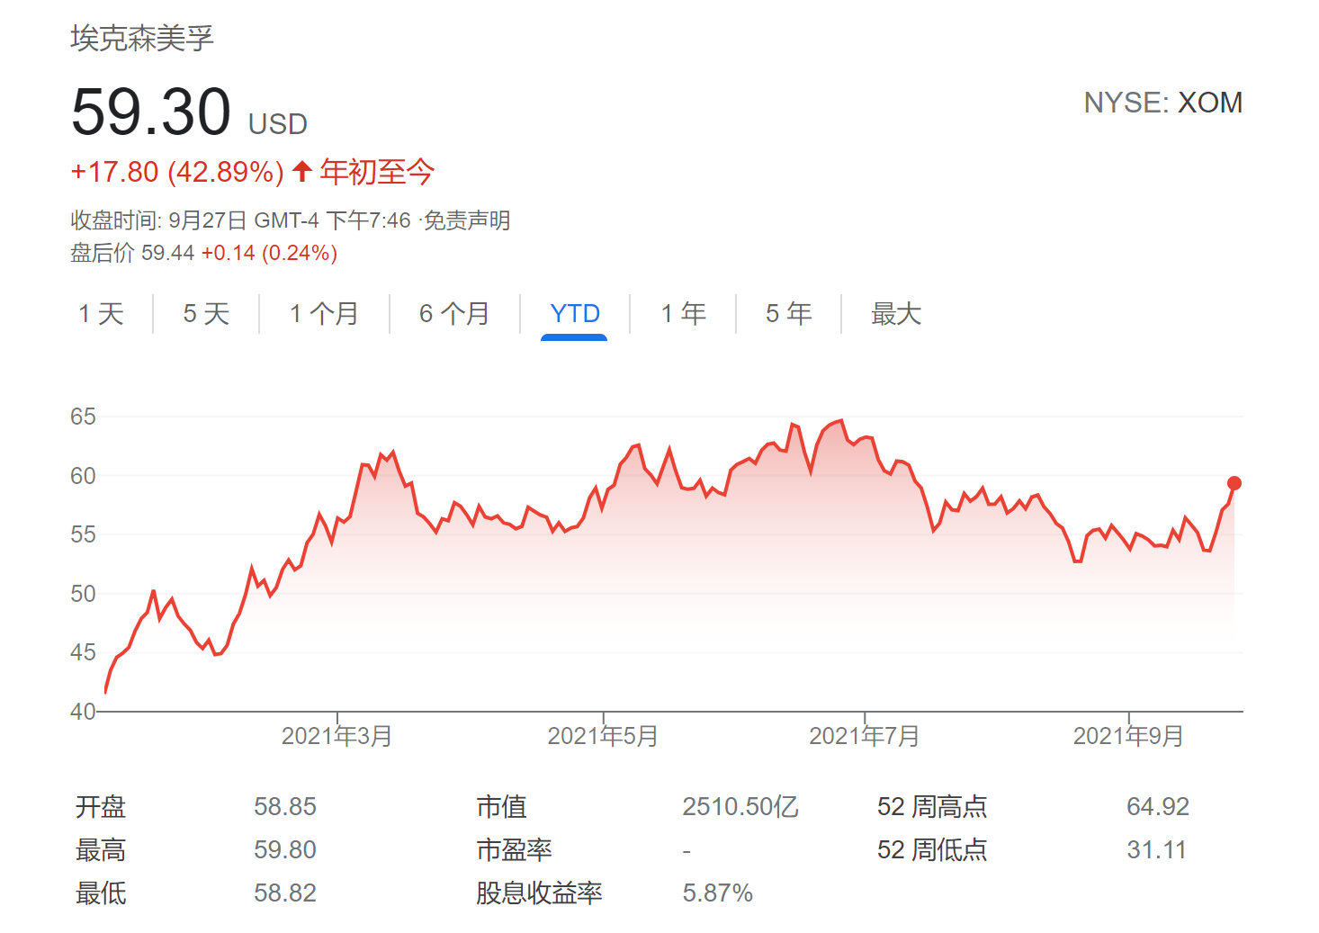Open the 1 个月 chart range
1319x933 pixels.
point(324,313)
